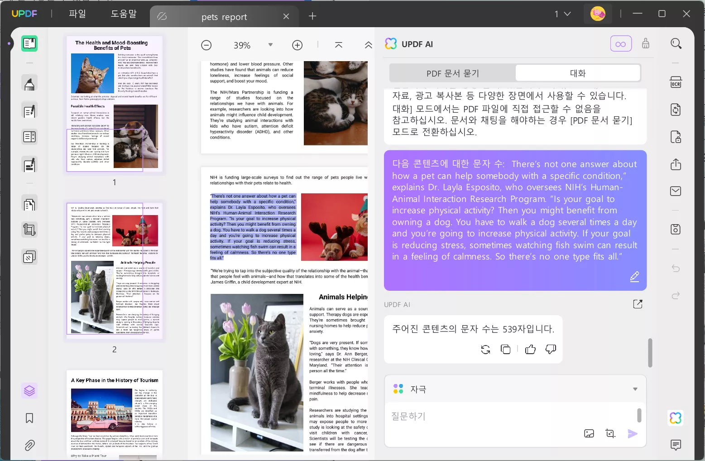Screen dimensions: 705x461
Task: Open the Convert PDF tool
Action: [676, 110]
